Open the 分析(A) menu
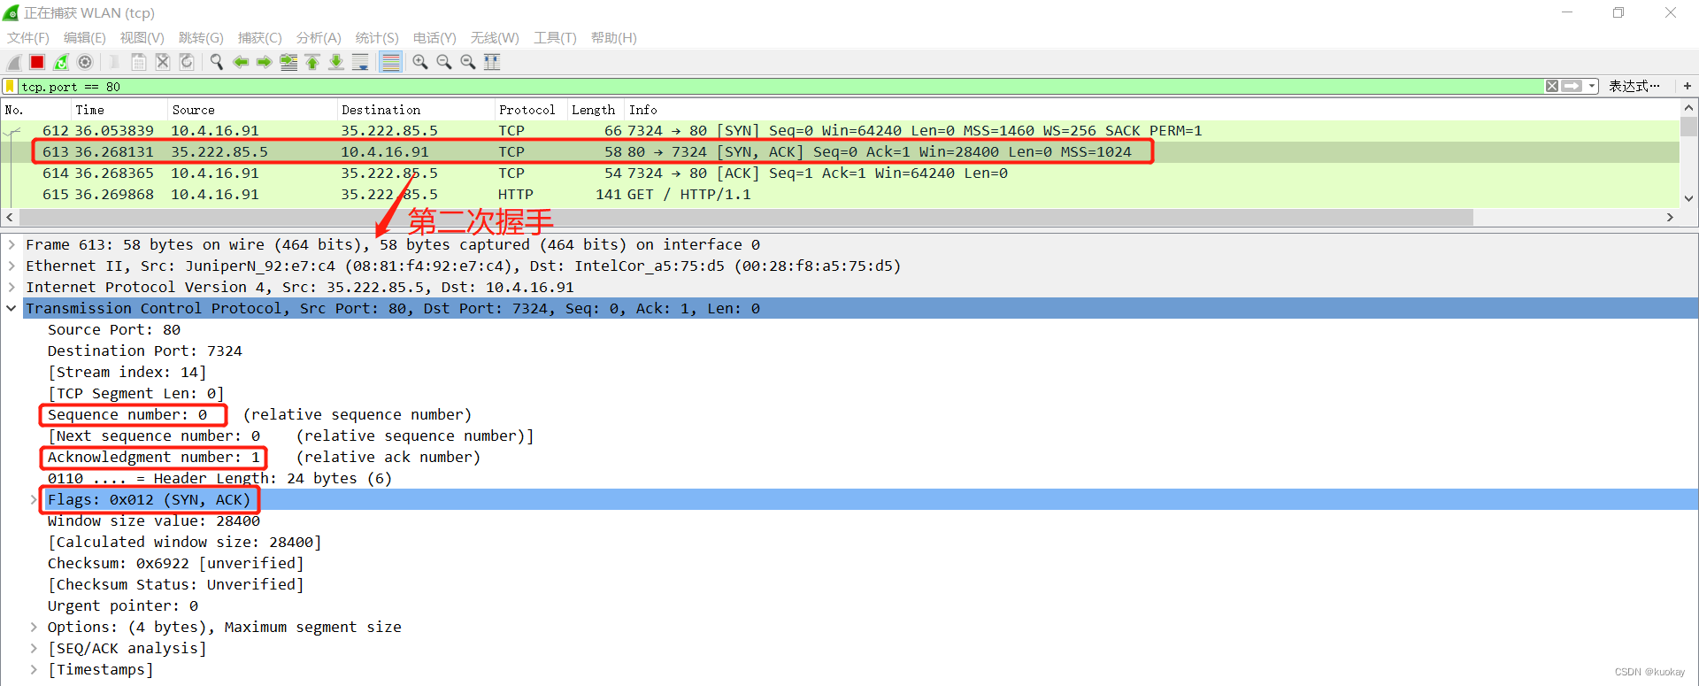Viewport: 1699px width, 686px height. pos(319,37)
